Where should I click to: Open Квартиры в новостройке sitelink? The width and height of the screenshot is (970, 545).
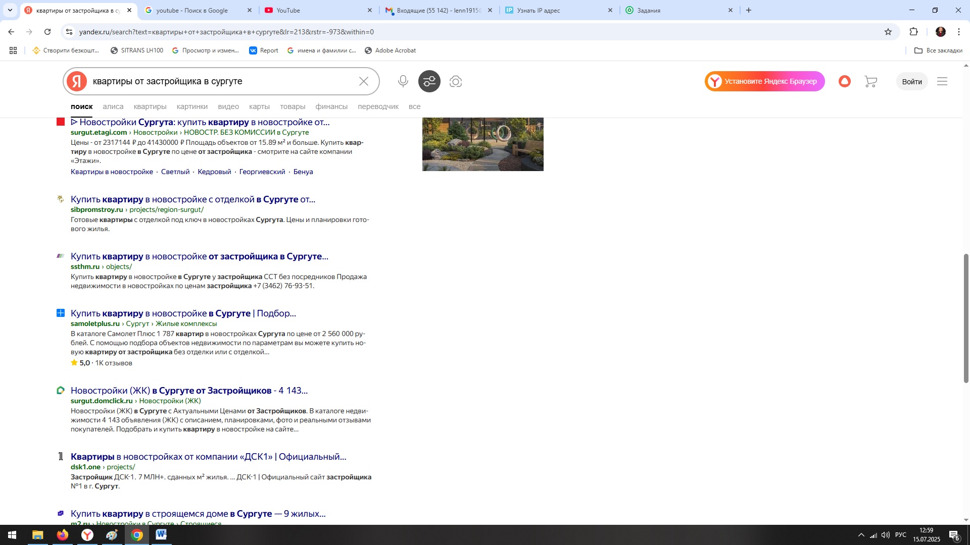click(x=112, y=172)
